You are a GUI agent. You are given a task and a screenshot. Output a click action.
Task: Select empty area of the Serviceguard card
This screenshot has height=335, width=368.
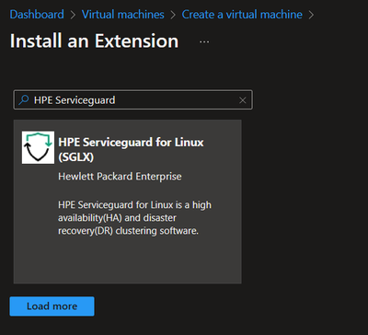point(128,260)
